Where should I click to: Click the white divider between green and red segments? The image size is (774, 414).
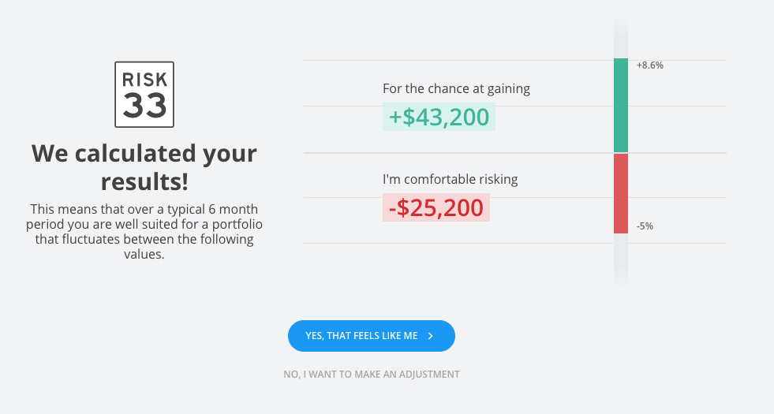coord(621,152)
